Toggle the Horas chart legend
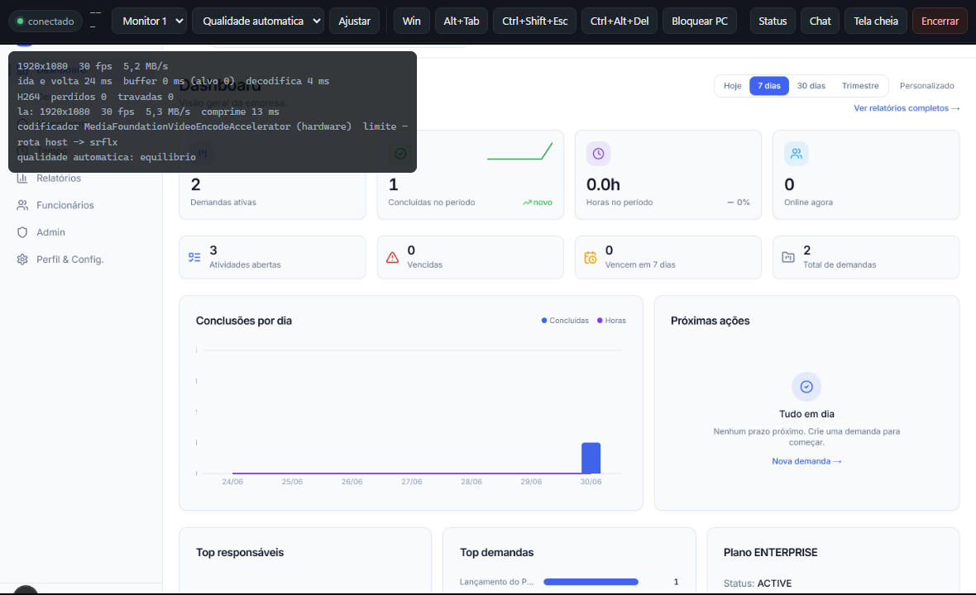976x595 pixels. click(611, 321)
